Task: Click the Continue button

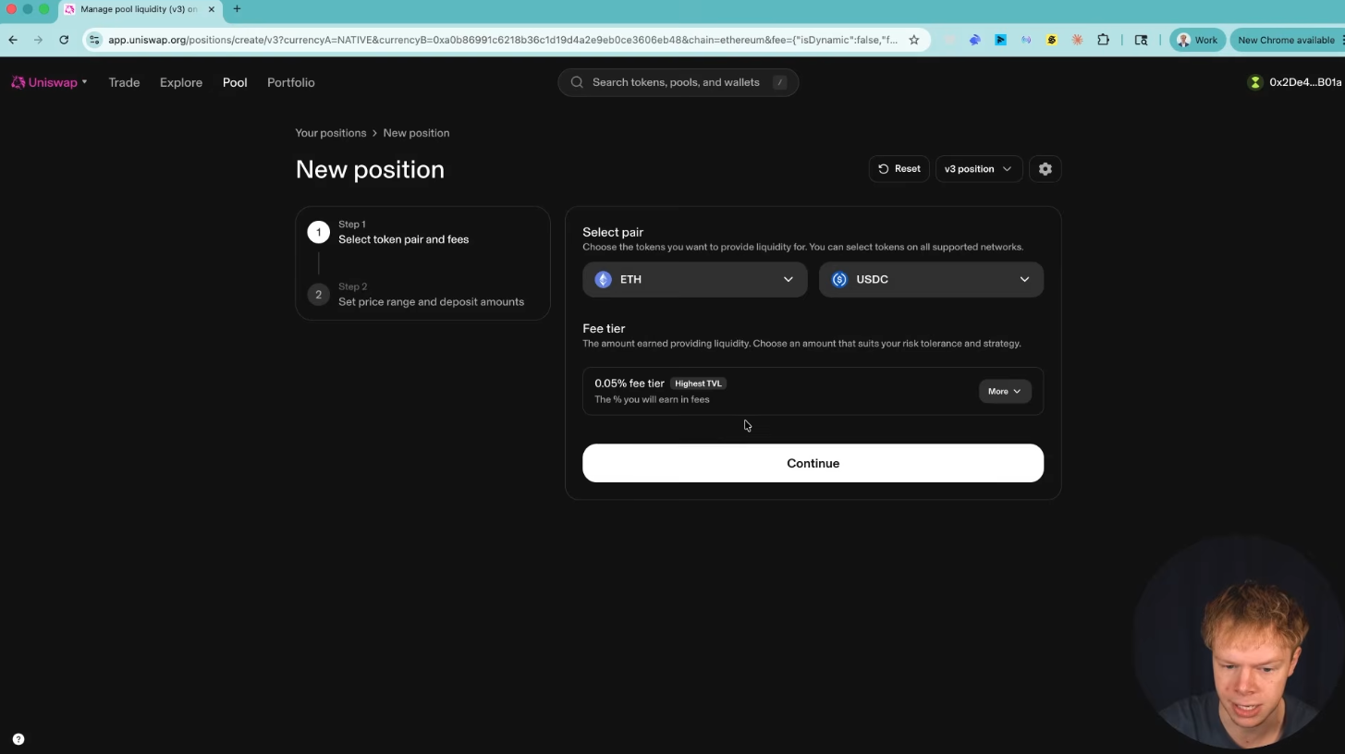Action: tap(813, 463)
